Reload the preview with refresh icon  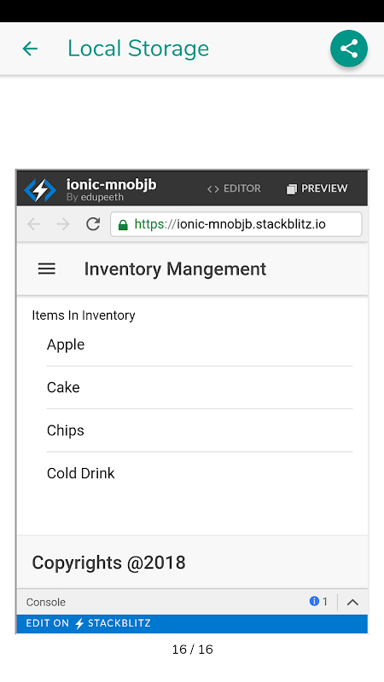tap(93, 224)
